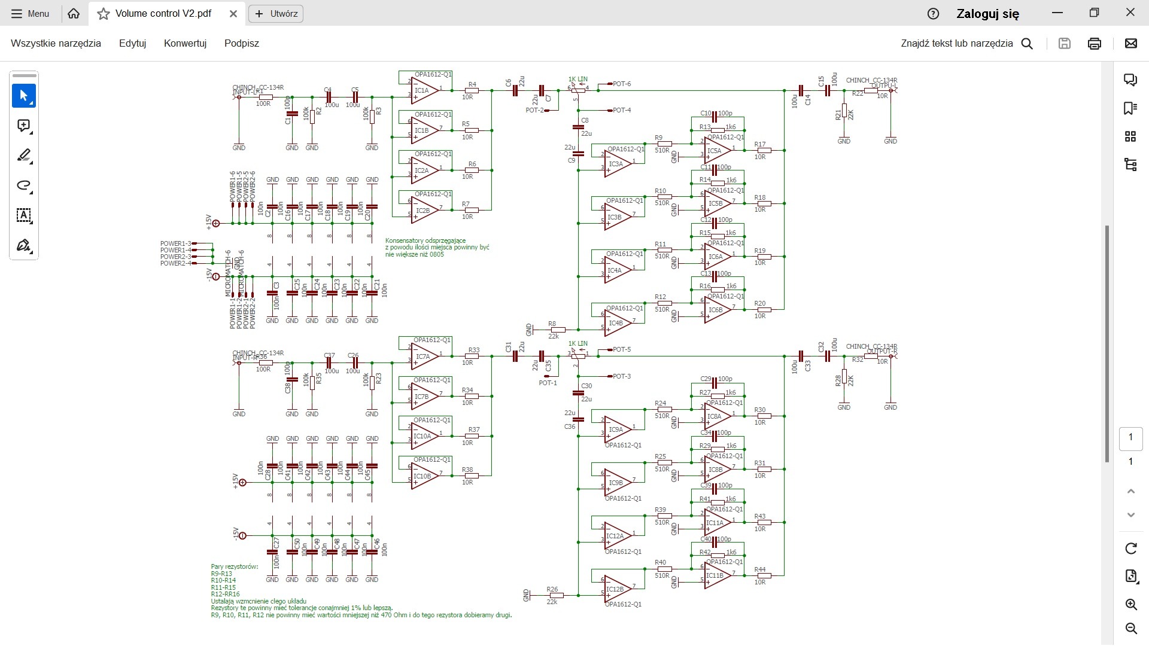
Task: Click the POT-6 label in schematic
Action: pos(622,84)
